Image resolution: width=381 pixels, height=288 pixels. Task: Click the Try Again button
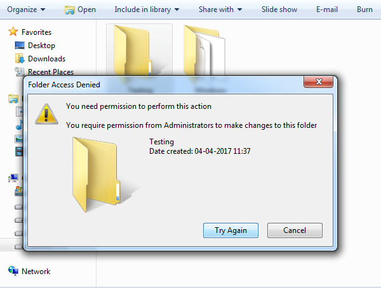click(x=231, y=230)
